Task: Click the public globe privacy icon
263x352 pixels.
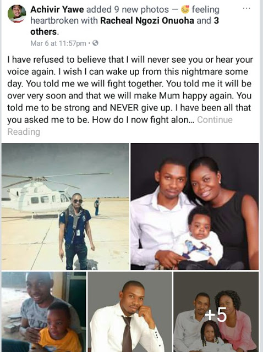Action: click(x=95, y=43)
